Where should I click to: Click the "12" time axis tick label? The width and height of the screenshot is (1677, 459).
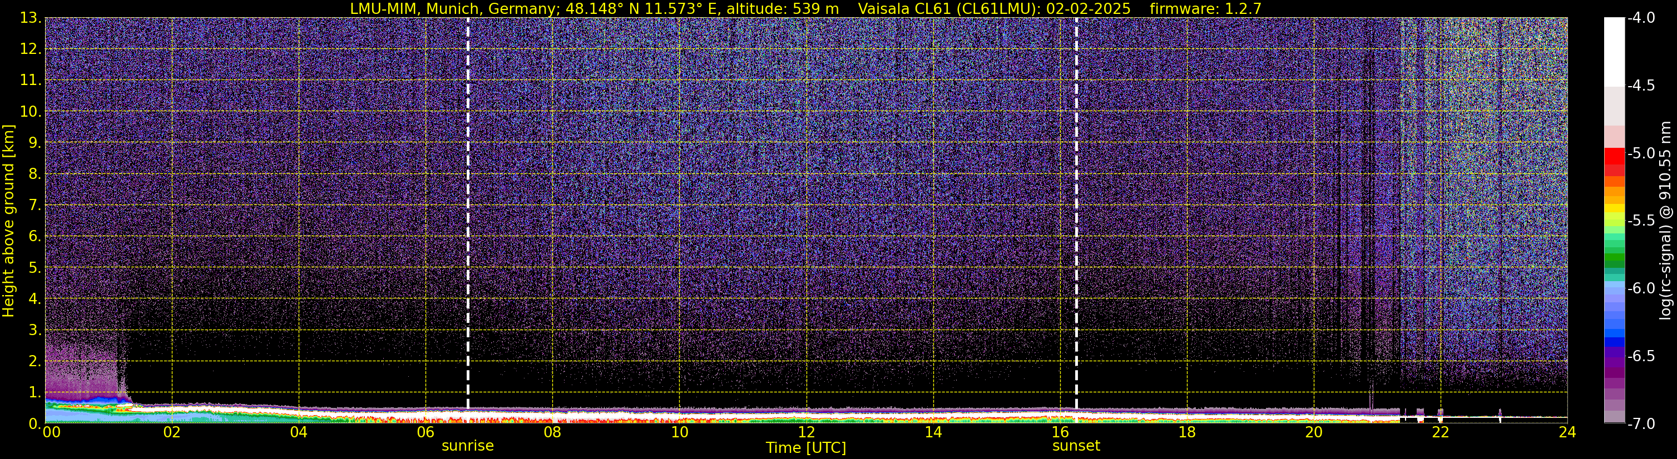pos(806,433)
